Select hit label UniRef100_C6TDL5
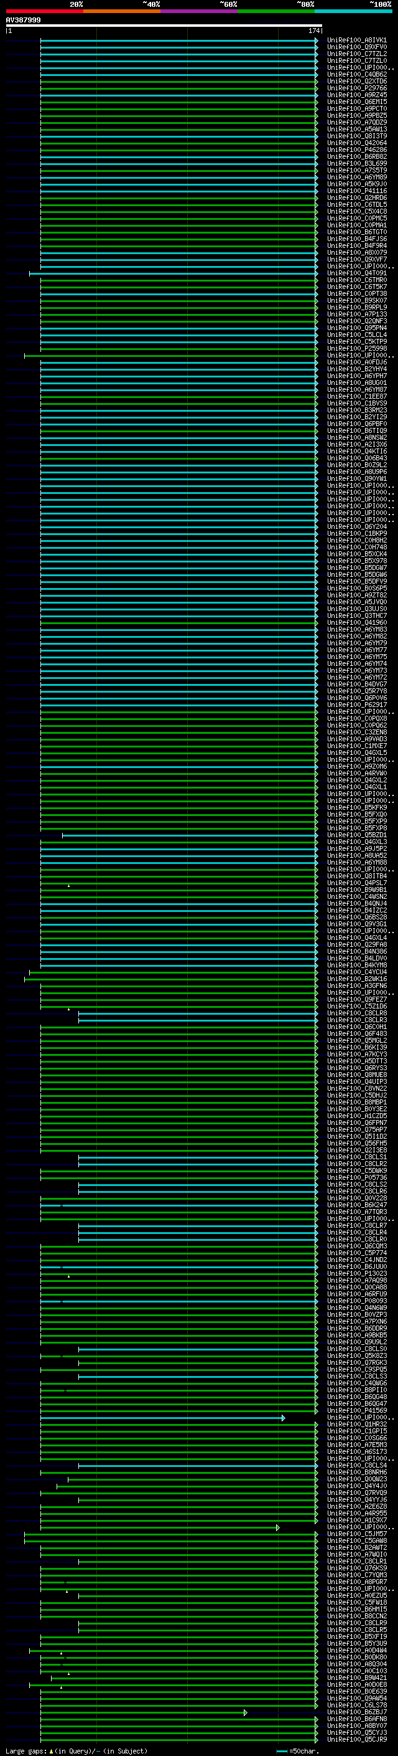Screen dimensions: 398x1756 click(357, 204)
